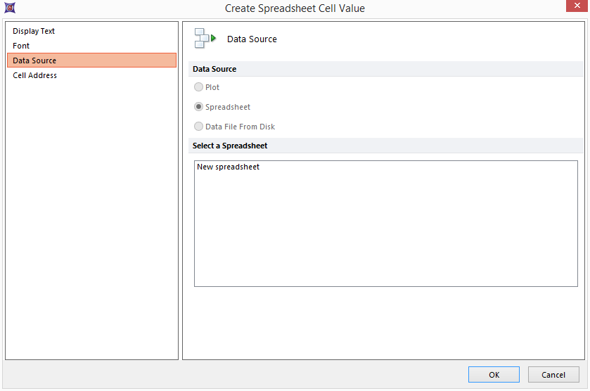Open the Display Text category
This screenshot has width=590, height=391.
34,31
